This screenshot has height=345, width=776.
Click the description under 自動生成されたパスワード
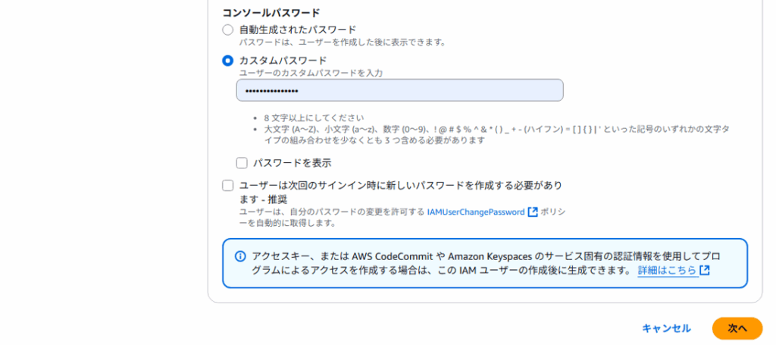343,42
